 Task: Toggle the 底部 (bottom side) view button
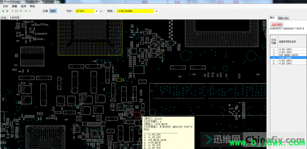(x=53, y=11)
